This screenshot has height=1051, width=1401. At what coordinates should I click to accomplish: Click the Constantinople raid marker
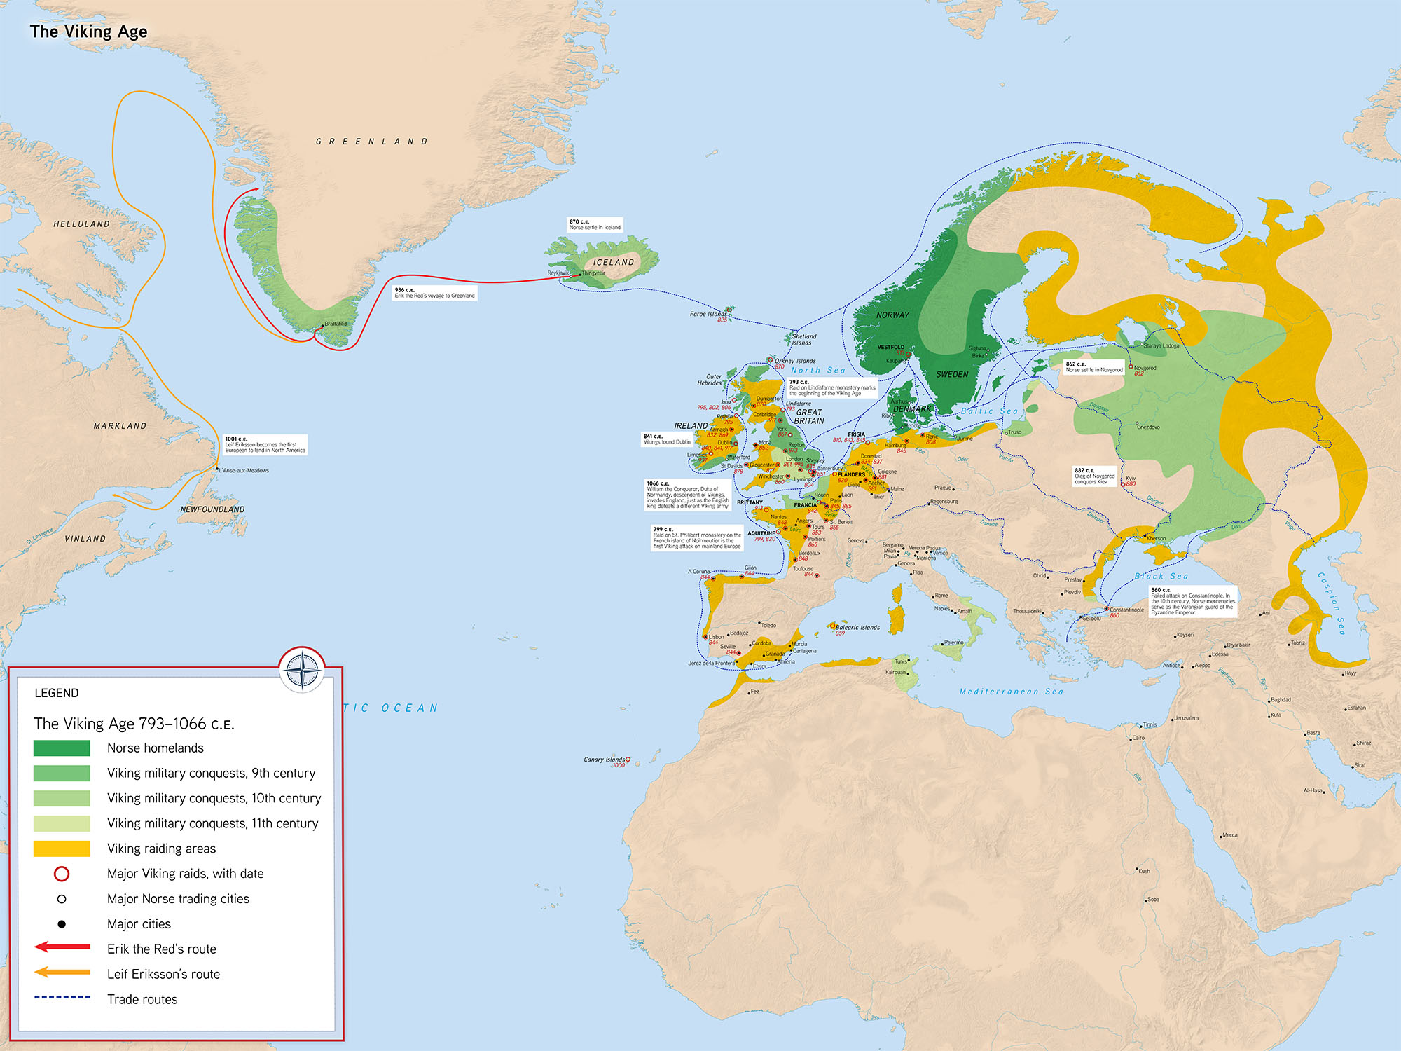[1107, 610]
